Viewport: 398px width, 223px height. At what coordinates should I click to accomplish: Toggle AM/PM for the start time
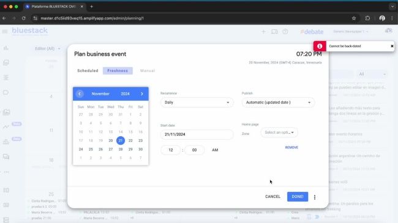pos(215,150)
